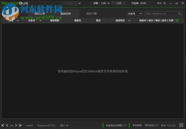Maximize the RenderBus window
Viewport: 186px width, 129px height.
(x=177, y=3)
